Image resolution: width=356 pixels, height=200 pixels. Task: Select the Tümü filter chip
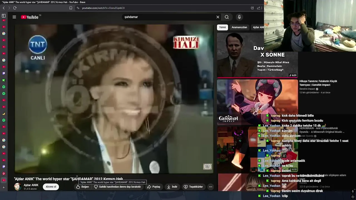(x=222, y=27)
